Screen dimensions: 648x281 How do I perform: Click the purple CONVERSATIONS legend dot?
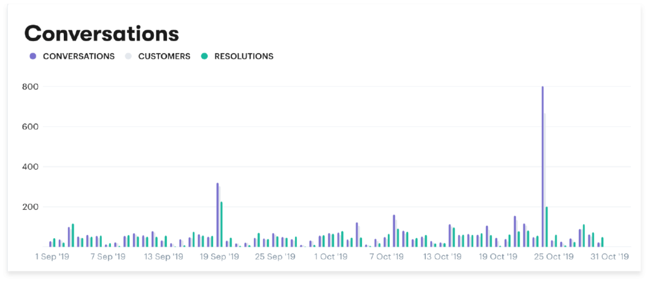point(34,57)
